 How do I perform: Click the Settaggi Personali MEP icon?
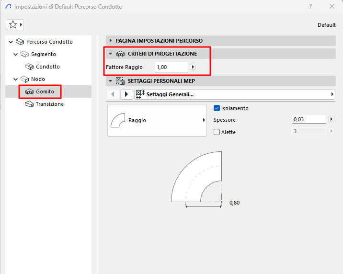point(120,81)
